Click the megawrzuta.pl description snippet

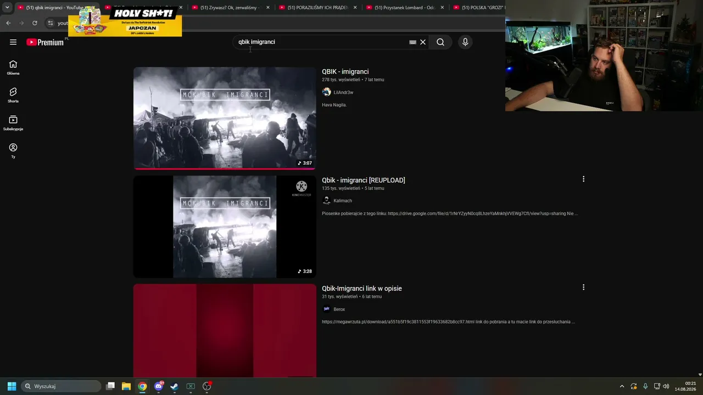(449, 322)
